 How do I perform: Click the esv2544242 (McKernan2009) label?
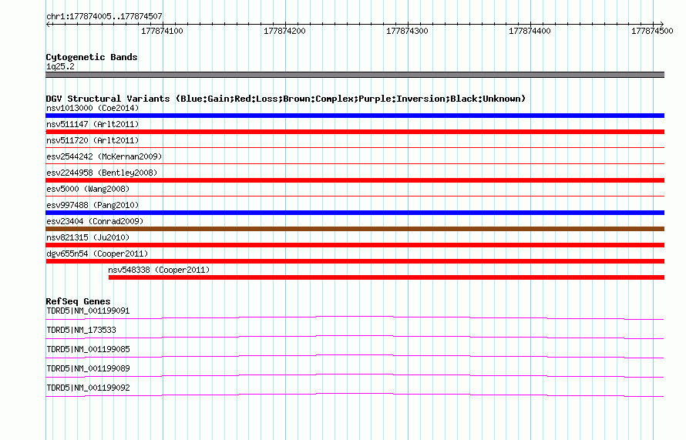click(104, 156)
